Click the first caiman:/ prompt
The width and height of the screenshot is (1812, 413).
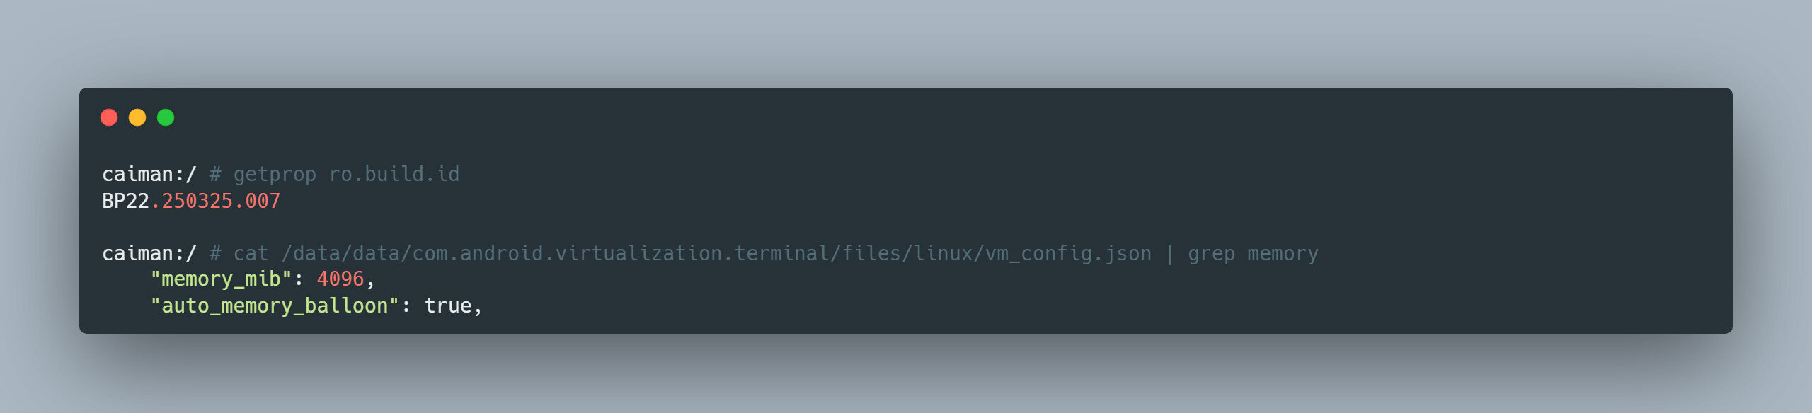click(149, 175)
